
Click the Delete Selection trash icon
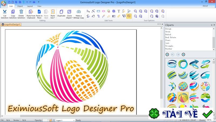(x=21, y=12)
